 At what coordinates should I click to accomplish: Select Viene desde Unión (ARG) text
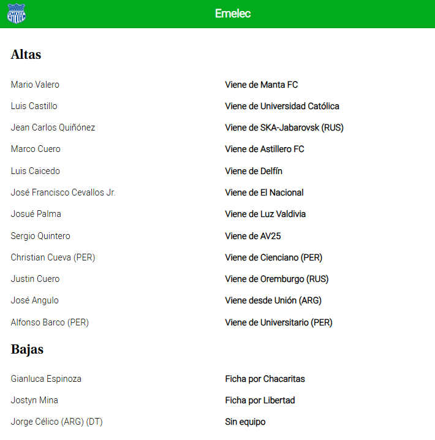pos(273,300)
